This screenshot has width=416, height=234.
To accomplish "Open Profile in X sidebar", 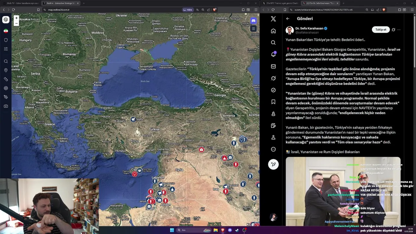I will click(x=273, y=137).
